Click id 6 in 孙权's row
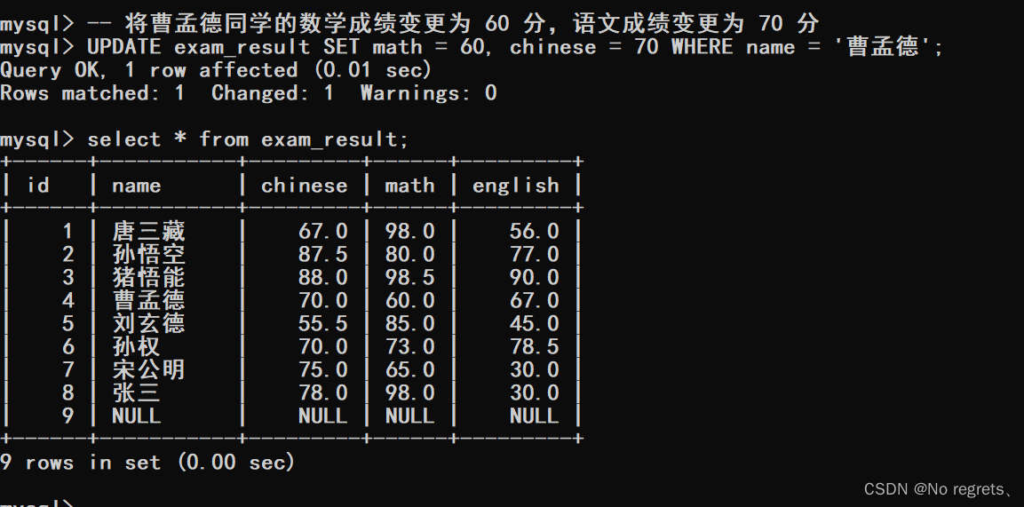The image size is (1024, 507). (x=67, y=346)
